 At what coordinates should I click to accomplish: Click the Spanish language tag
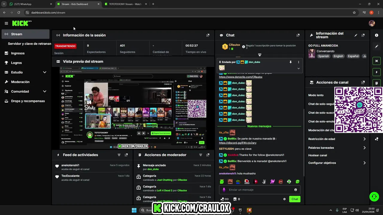click(x=323, y=56)
